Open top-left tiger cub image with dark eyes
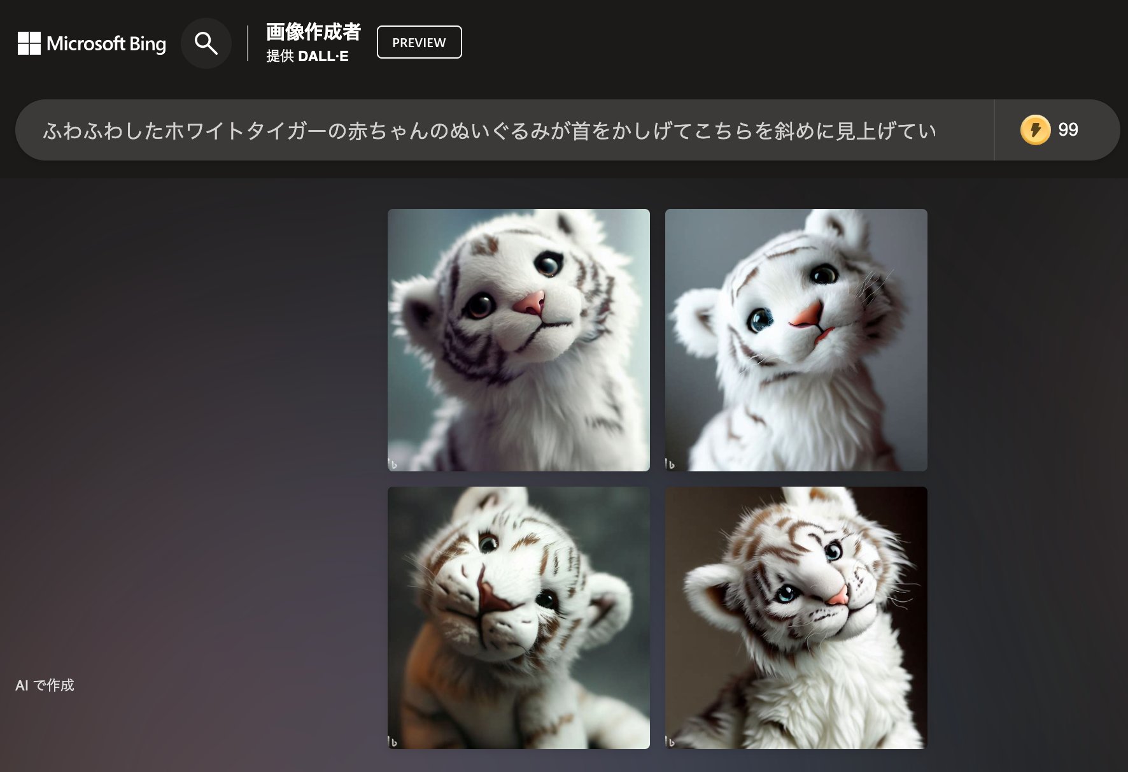Viewport: 1128px width, 772px height. point(518,340)
